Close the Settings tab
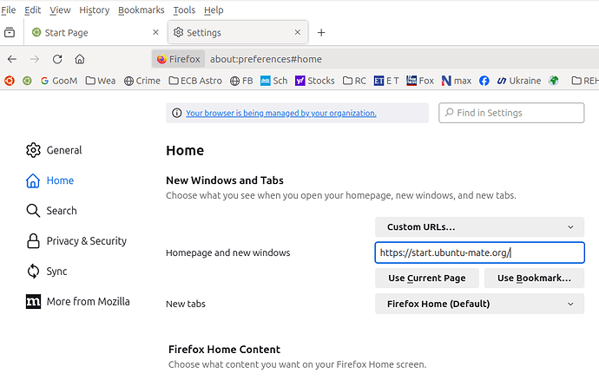Screen dimensions: 599x380 [298, 32]
